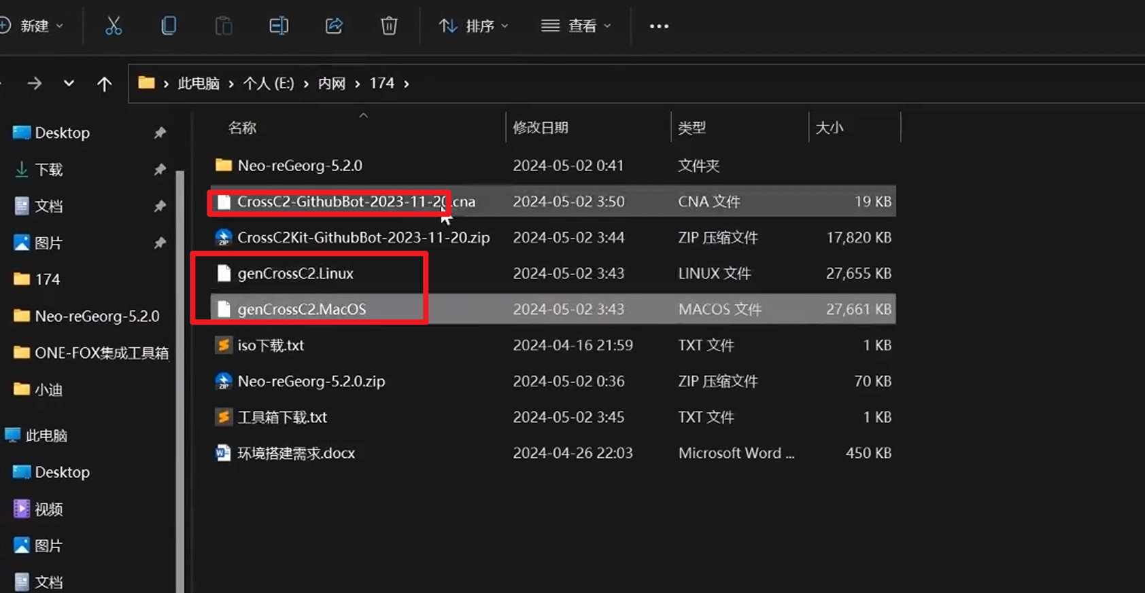Click the folder icon in address bar
This screenshot has width=1145, height=593.
(x=146, y=83)
